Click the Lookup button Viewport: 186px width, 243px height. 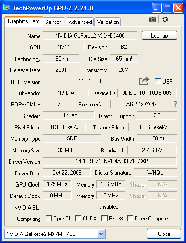[x=159, y=36]
